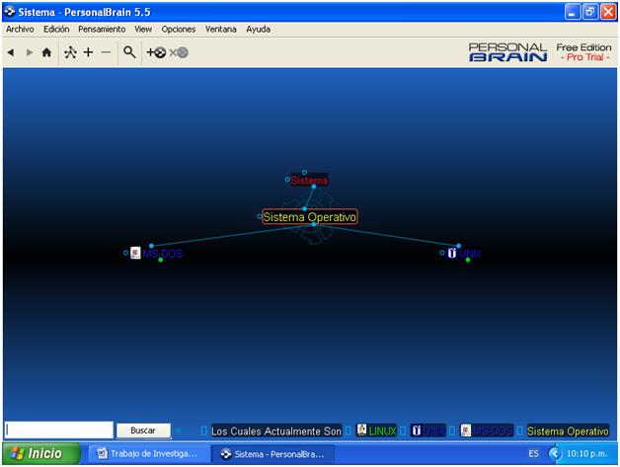Click the outline/expand view icon
620x467 pixels.
pos(70,52)
